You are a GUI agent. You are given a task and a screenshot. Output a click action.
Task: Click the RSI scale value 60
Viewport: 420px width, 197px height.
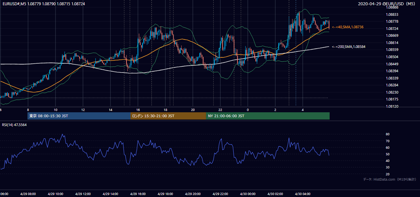387,147
